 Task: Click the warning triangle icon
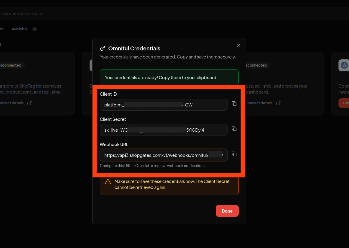tap(108, 182)
